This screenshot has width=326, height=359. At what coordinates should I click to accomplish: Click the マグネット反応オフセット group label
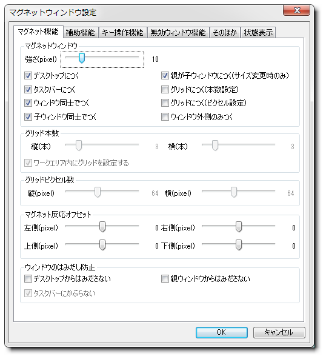tap(58, 214)
